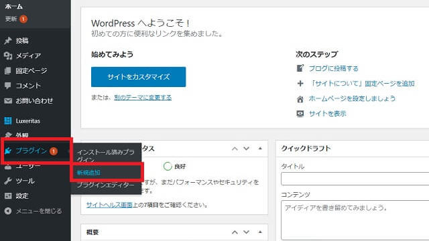Select インストール済みプラグイン submenu entry
Screen dimensions: 429x241
106,155
